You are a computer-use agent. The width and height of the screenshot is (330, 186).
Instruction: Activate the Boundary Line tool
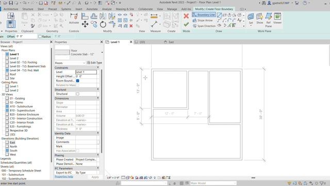(x=204, y=15)
